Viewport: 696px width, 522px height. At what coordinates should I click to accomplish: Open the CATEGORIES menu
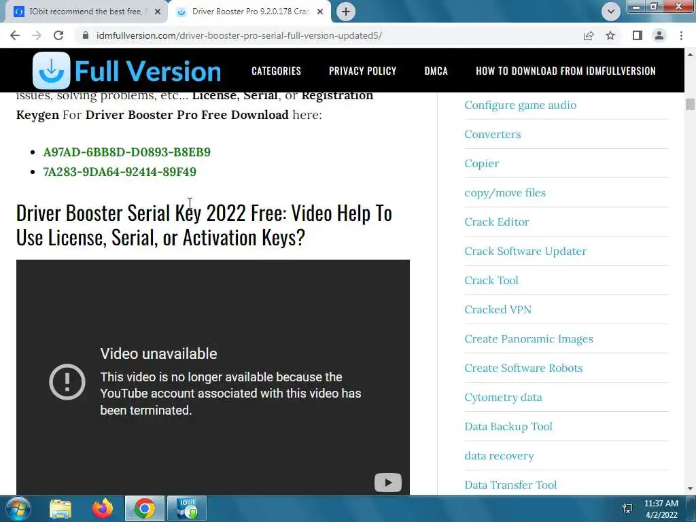(276, 71)
